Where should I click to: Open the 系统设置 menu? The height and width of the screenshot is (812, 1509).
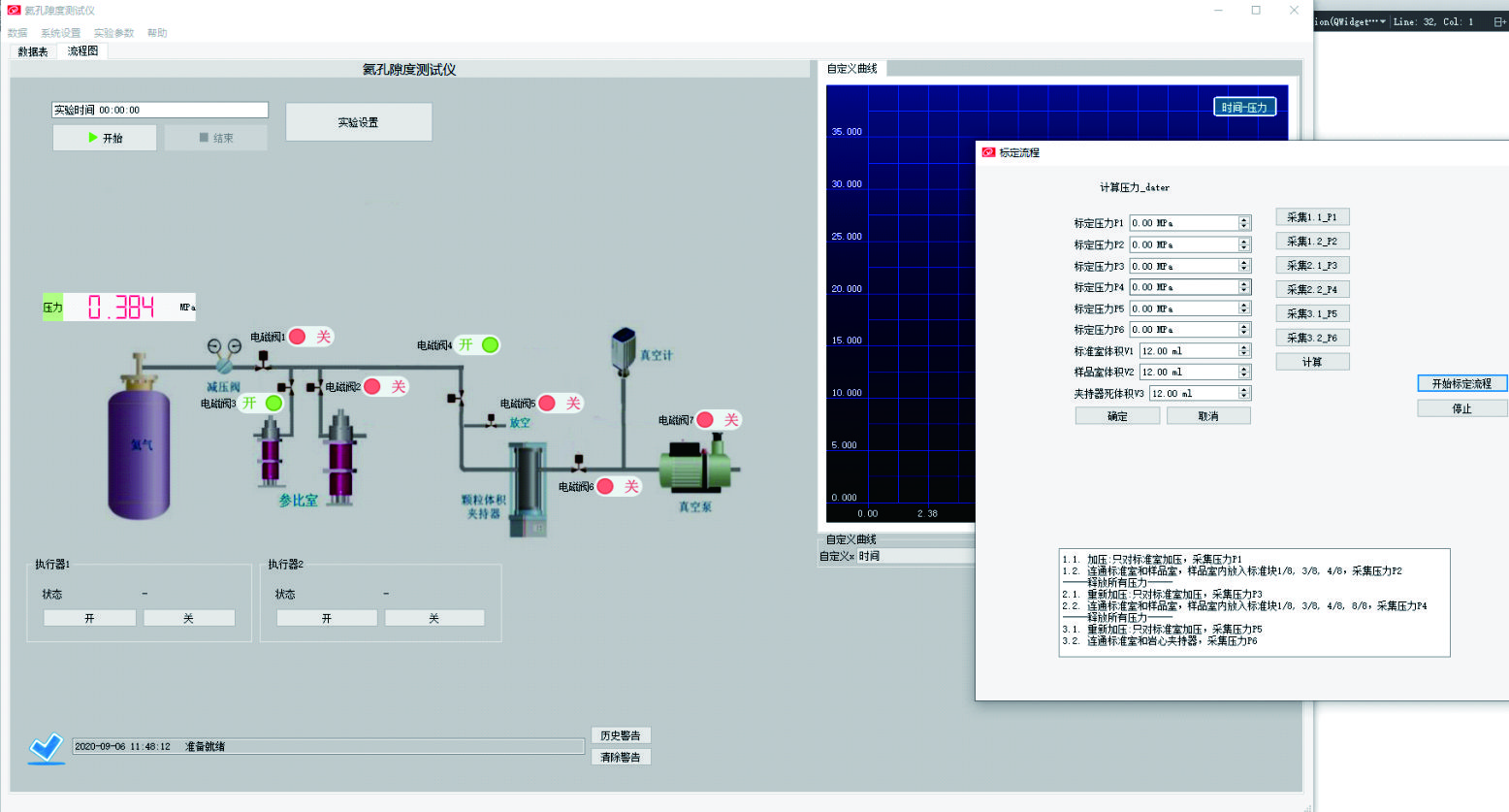click(x=60, y=33)
